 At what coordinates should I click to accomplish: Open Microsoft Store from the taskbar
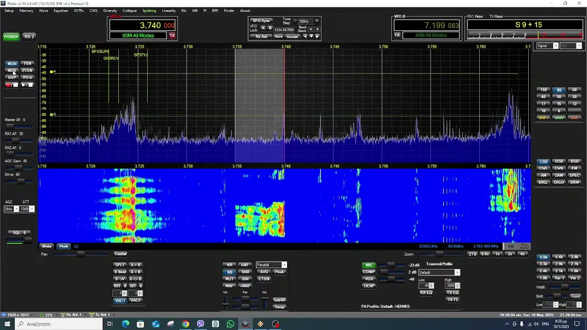[140, 324]
